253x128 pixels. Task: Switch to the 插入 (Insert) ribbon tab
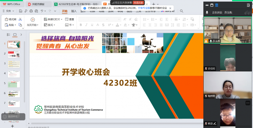coord(74,11)
